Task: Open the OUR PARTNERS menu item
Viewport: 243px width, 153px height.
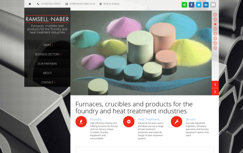Action: (x=47, y=64)
